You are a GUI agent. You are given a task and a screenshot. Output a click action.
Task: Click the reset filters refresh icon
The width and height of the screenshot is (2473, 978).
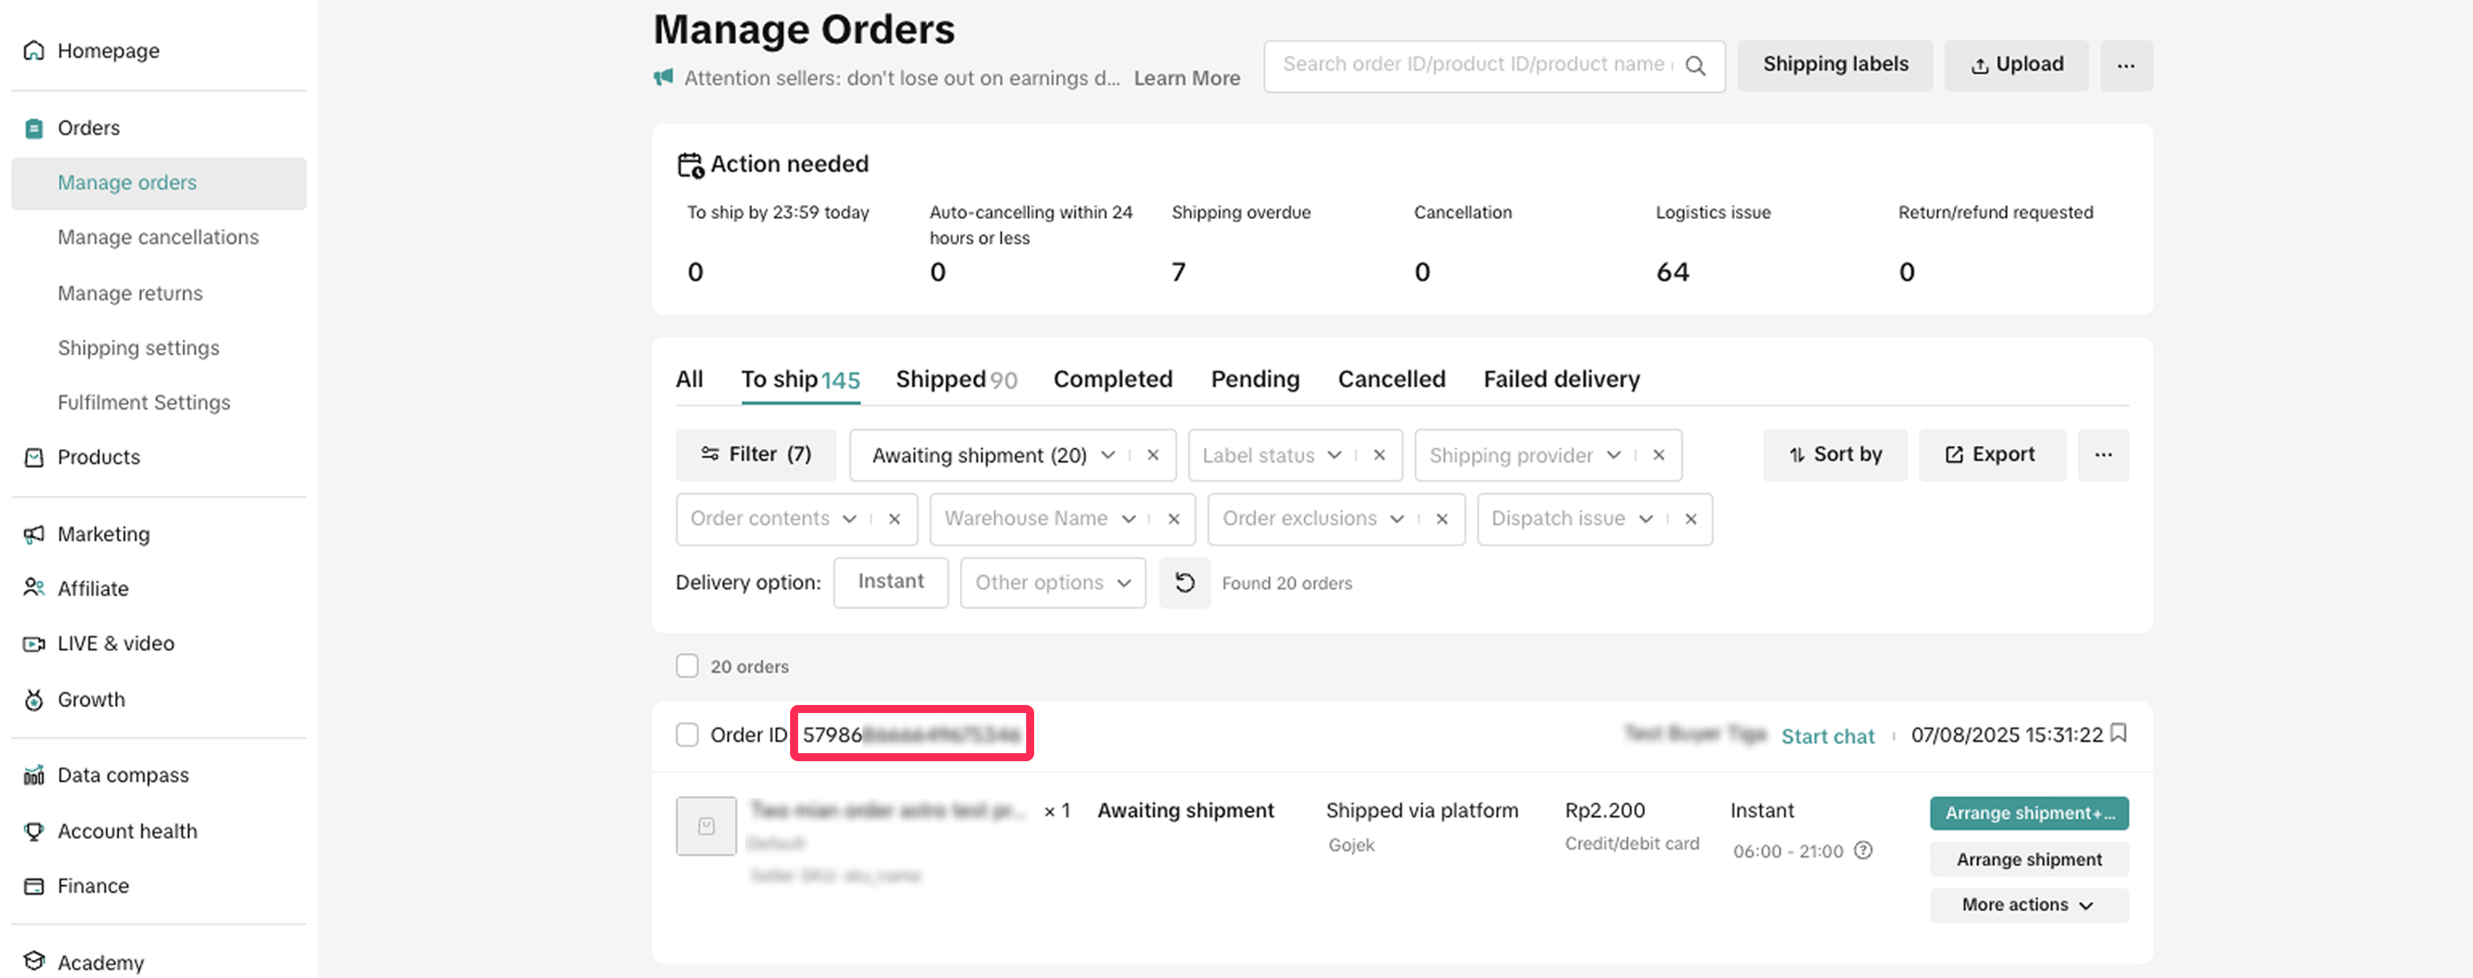[x=1184, y=583]
